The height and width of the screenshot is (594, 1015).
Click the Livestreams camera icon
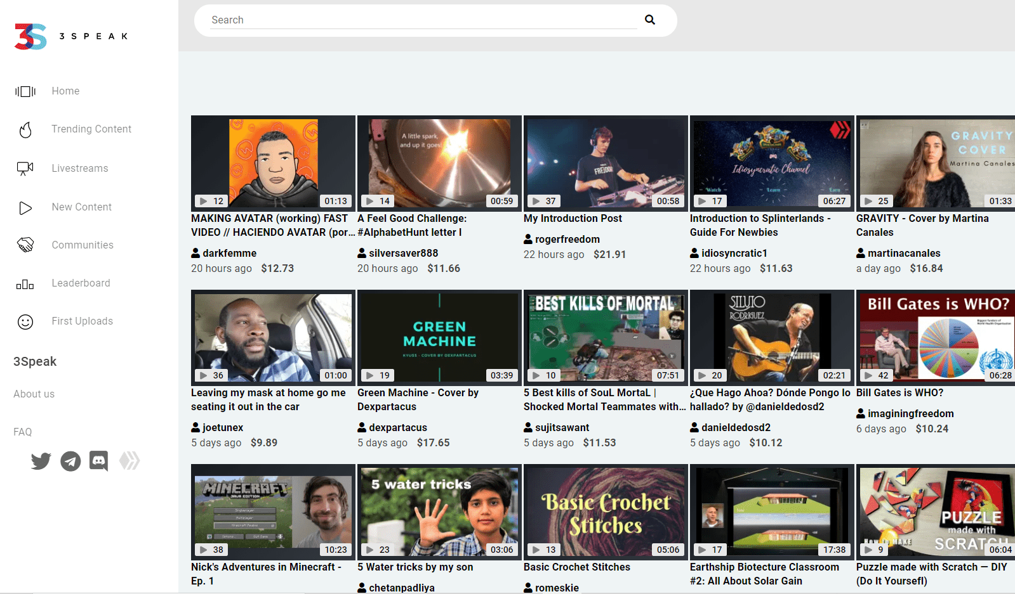coord(25,168)
